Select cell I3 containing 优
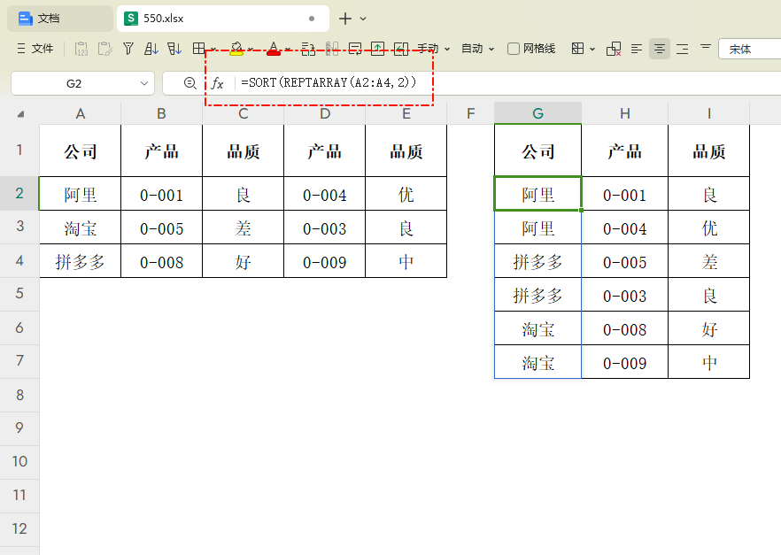 coord(708,227)
